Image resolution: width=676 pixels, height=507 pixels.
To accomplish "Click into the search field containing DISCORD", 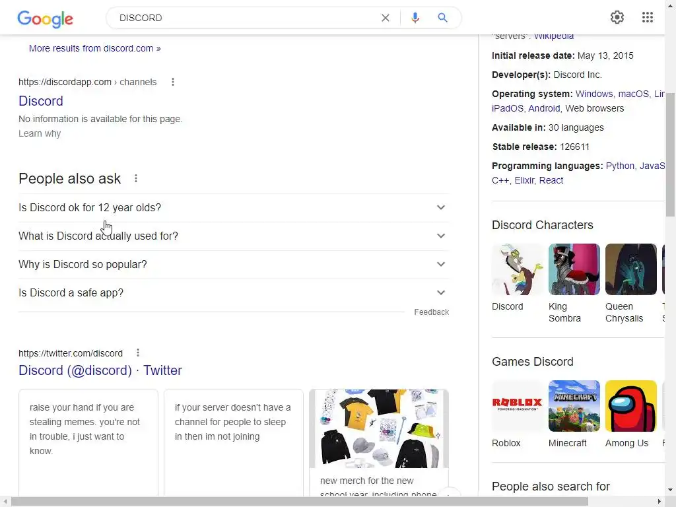I will point(246,18).
